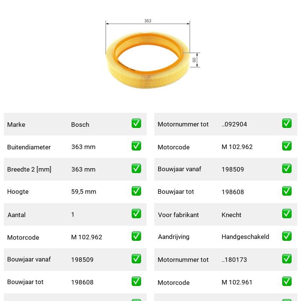The width and height of the screenshot is (301, 301).
Task: Select the checkmark in the Breedte 2 row
Action: [136, 168]
